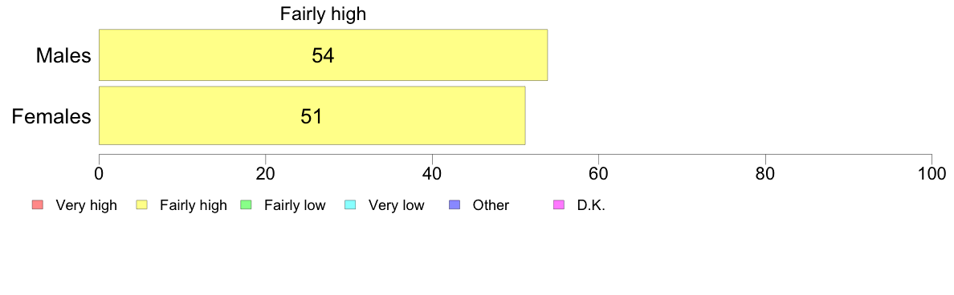Click the value 54 in Males bar
The width and height of the screenshot is (954, 295).
323,56
